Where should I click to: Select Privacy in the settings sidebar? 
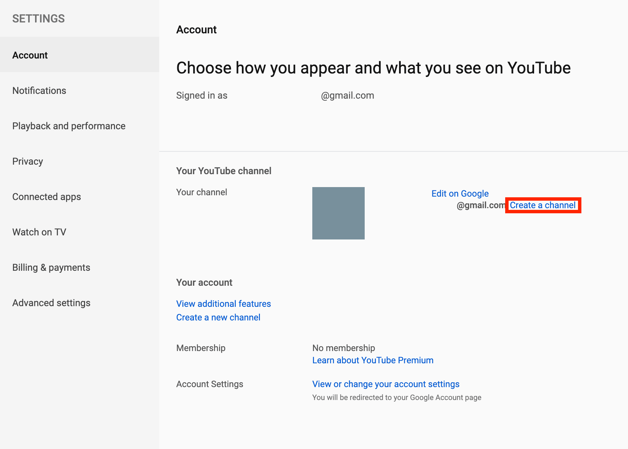point(28,161)
